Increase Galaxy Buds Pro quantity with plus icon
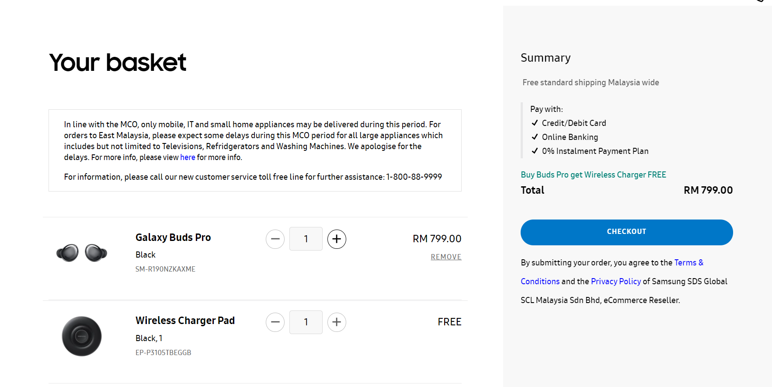The height and width of the screenshot is (387, 772). [x=337, y=239]
